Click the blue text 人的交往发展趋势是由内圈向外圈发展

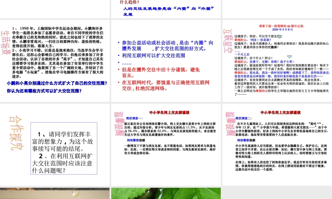click(169, 11)
